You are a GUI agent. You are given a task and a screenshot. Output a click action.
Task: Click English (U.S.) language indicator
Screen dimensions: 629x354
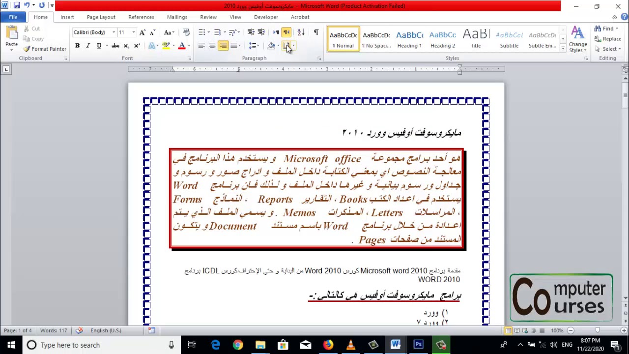click(x=106, y=330)
